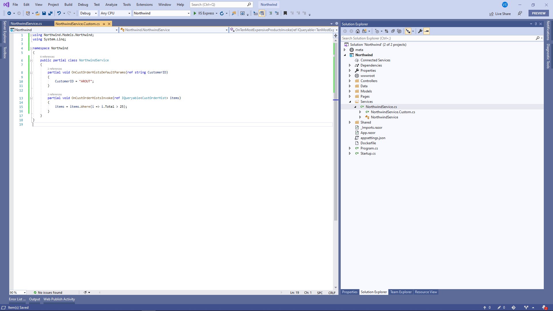Click the Search Solution Explorer input field
The image size is (553, 311).
pos(438,38)
